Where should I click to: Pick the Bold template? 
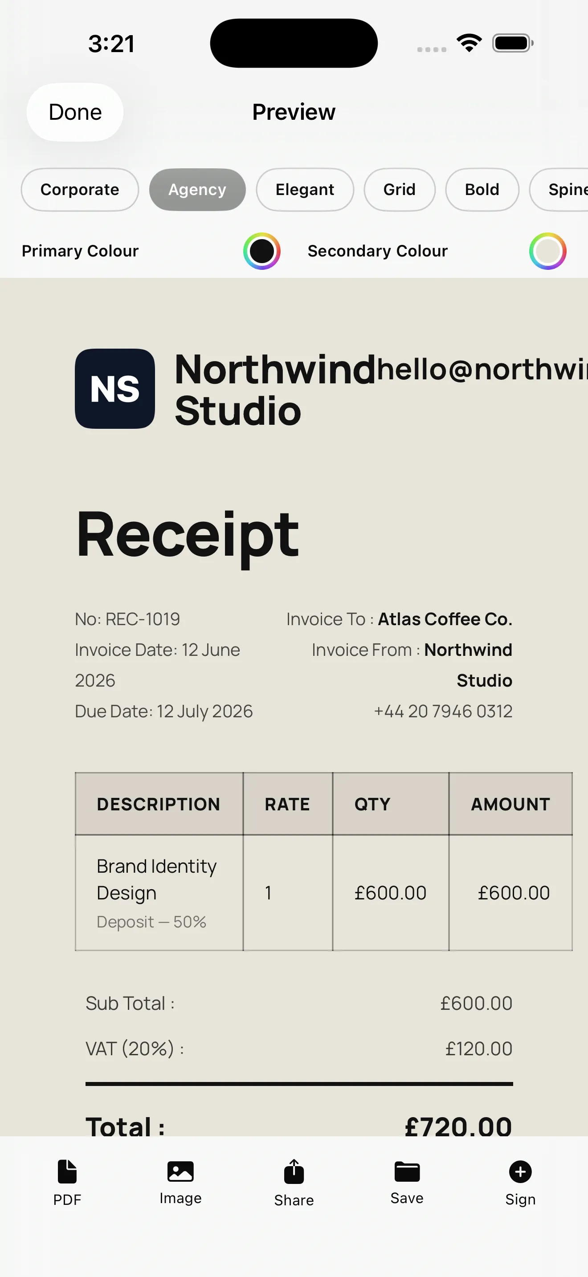coord(482,189)
